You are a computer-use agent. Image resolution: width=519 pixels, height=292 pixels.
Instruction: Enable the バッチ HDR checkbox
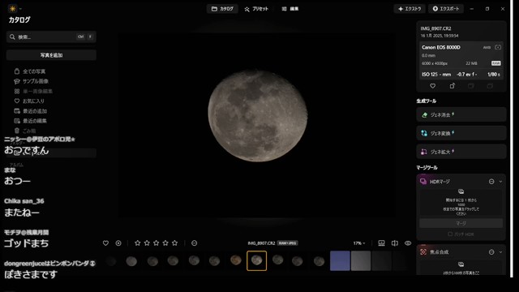pos(450,234)
